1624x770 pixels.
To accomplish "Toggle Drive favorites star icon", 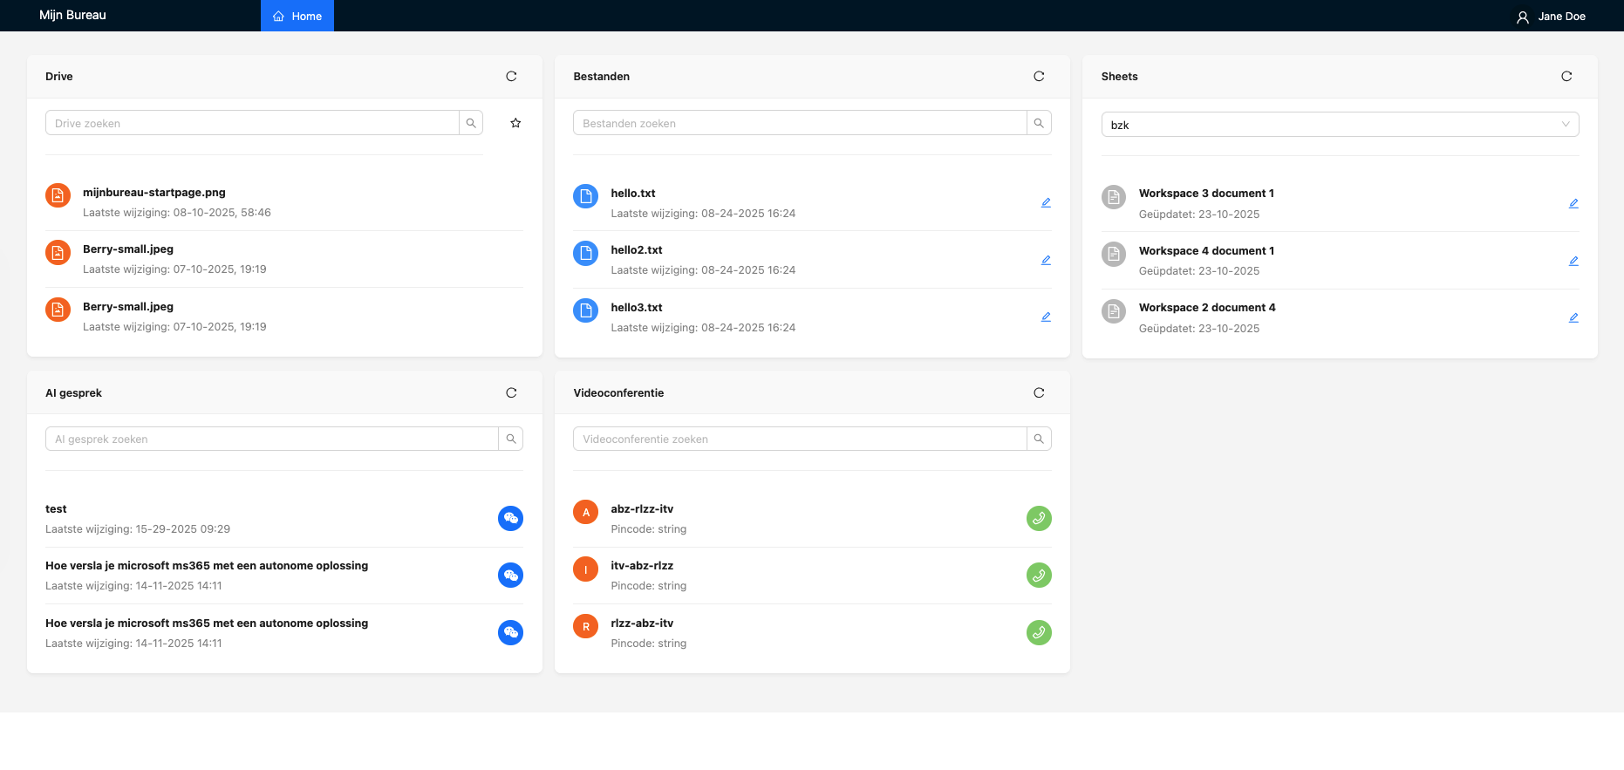I will pyautogui.click(x=515, y=123).
